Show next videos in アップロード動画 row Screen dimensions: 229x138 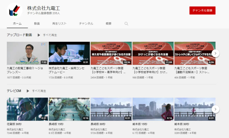(x=215, y=54)
